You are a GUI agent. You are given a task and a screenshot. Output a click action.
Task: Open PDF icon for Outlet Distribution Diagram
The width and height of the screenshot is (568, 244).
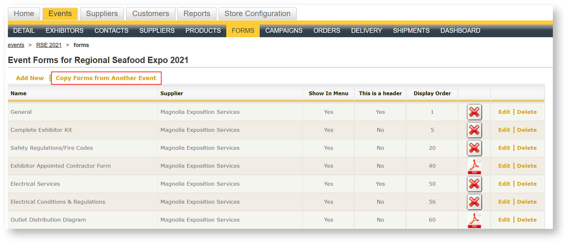(474, 220)
